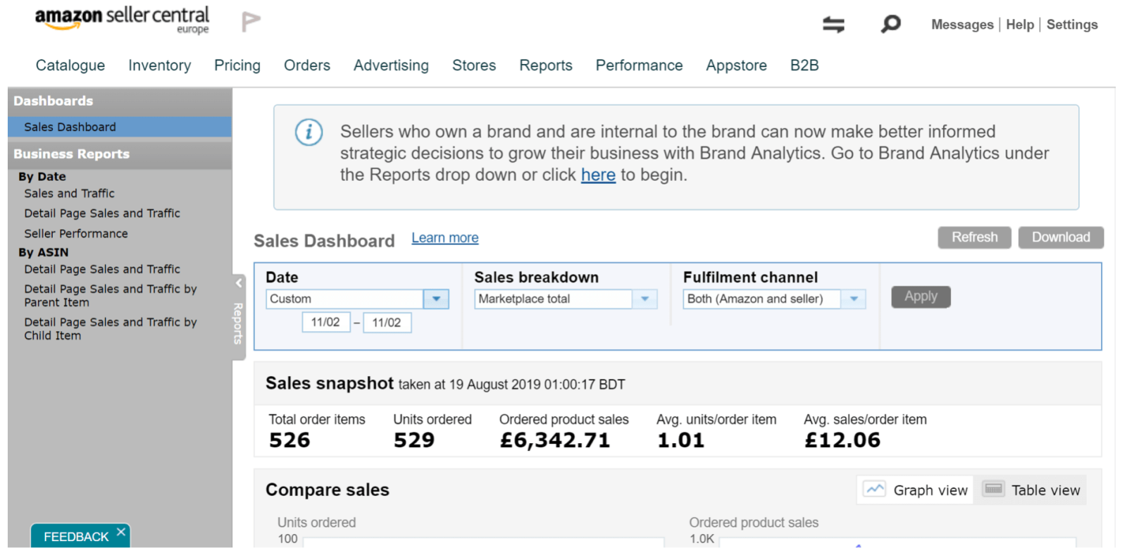
Task: Click the FEEDBACK button
Action: point(76,537)
